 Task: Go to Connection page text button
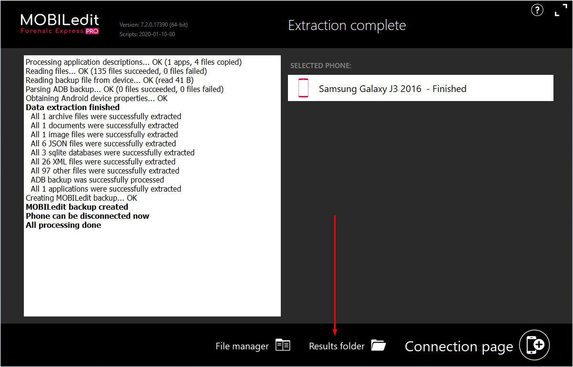(x=459, y=347)
